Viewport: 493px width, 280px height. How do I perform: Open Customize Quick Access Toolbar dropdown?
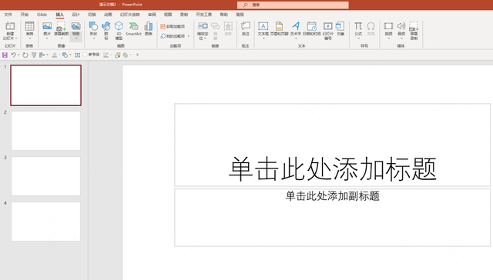point(137,55)
